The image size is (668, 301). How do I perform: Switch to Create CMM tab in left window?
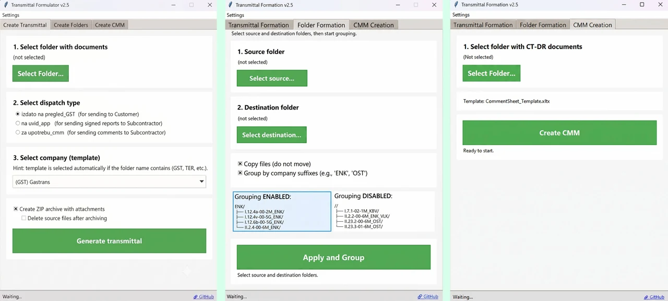(110, 25)
